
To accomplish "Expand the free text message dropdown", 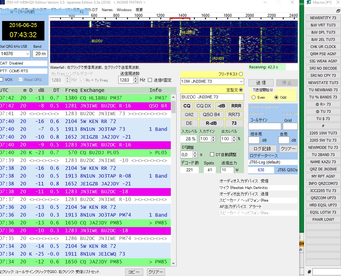I will click(241, 81).
